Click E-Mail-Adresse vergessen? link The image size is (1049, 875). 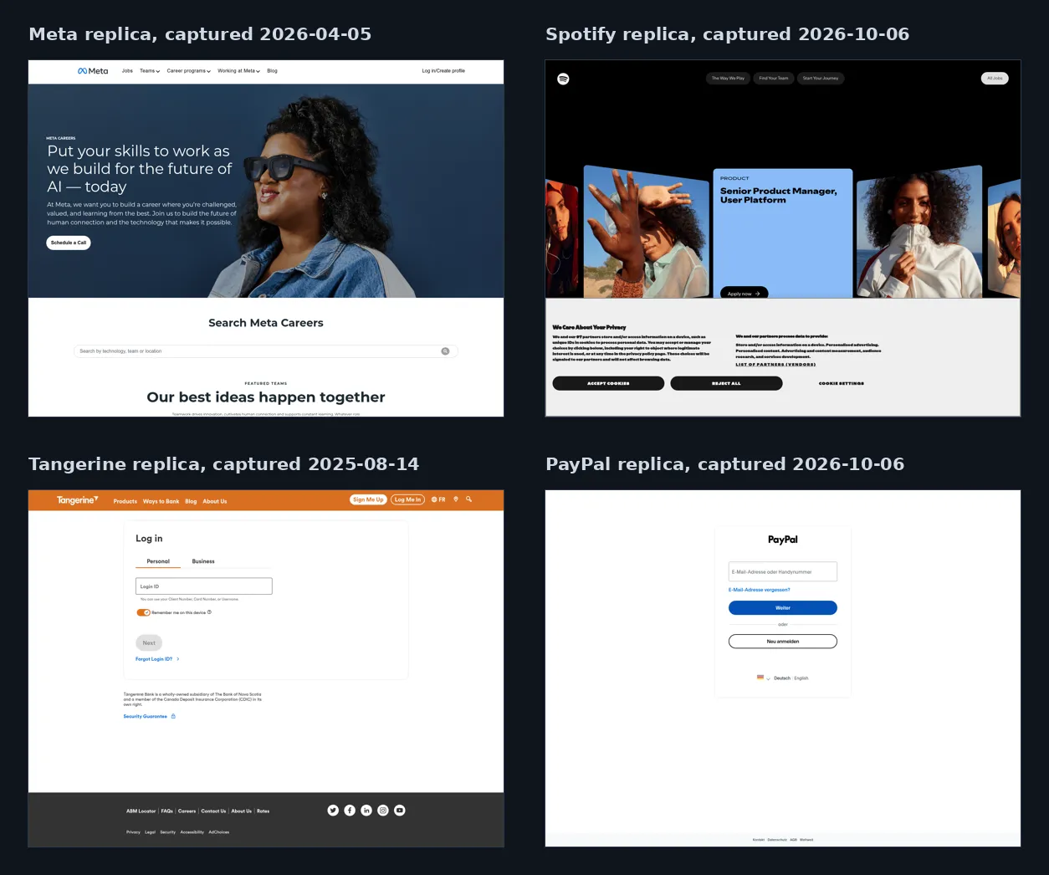(760, 590)
